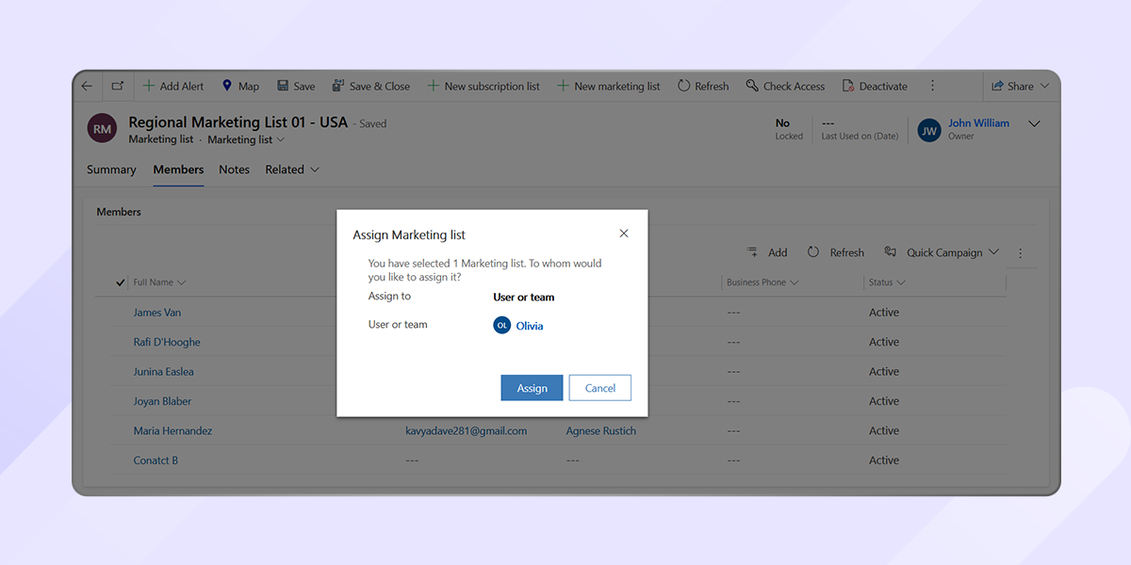Open Status column header menu
Viewport: 1131px width, 565px height.
pos(887,282)
